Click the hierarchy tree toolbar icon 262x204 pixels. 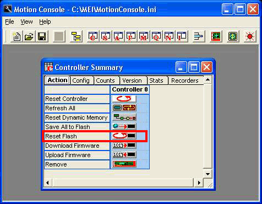76,36
